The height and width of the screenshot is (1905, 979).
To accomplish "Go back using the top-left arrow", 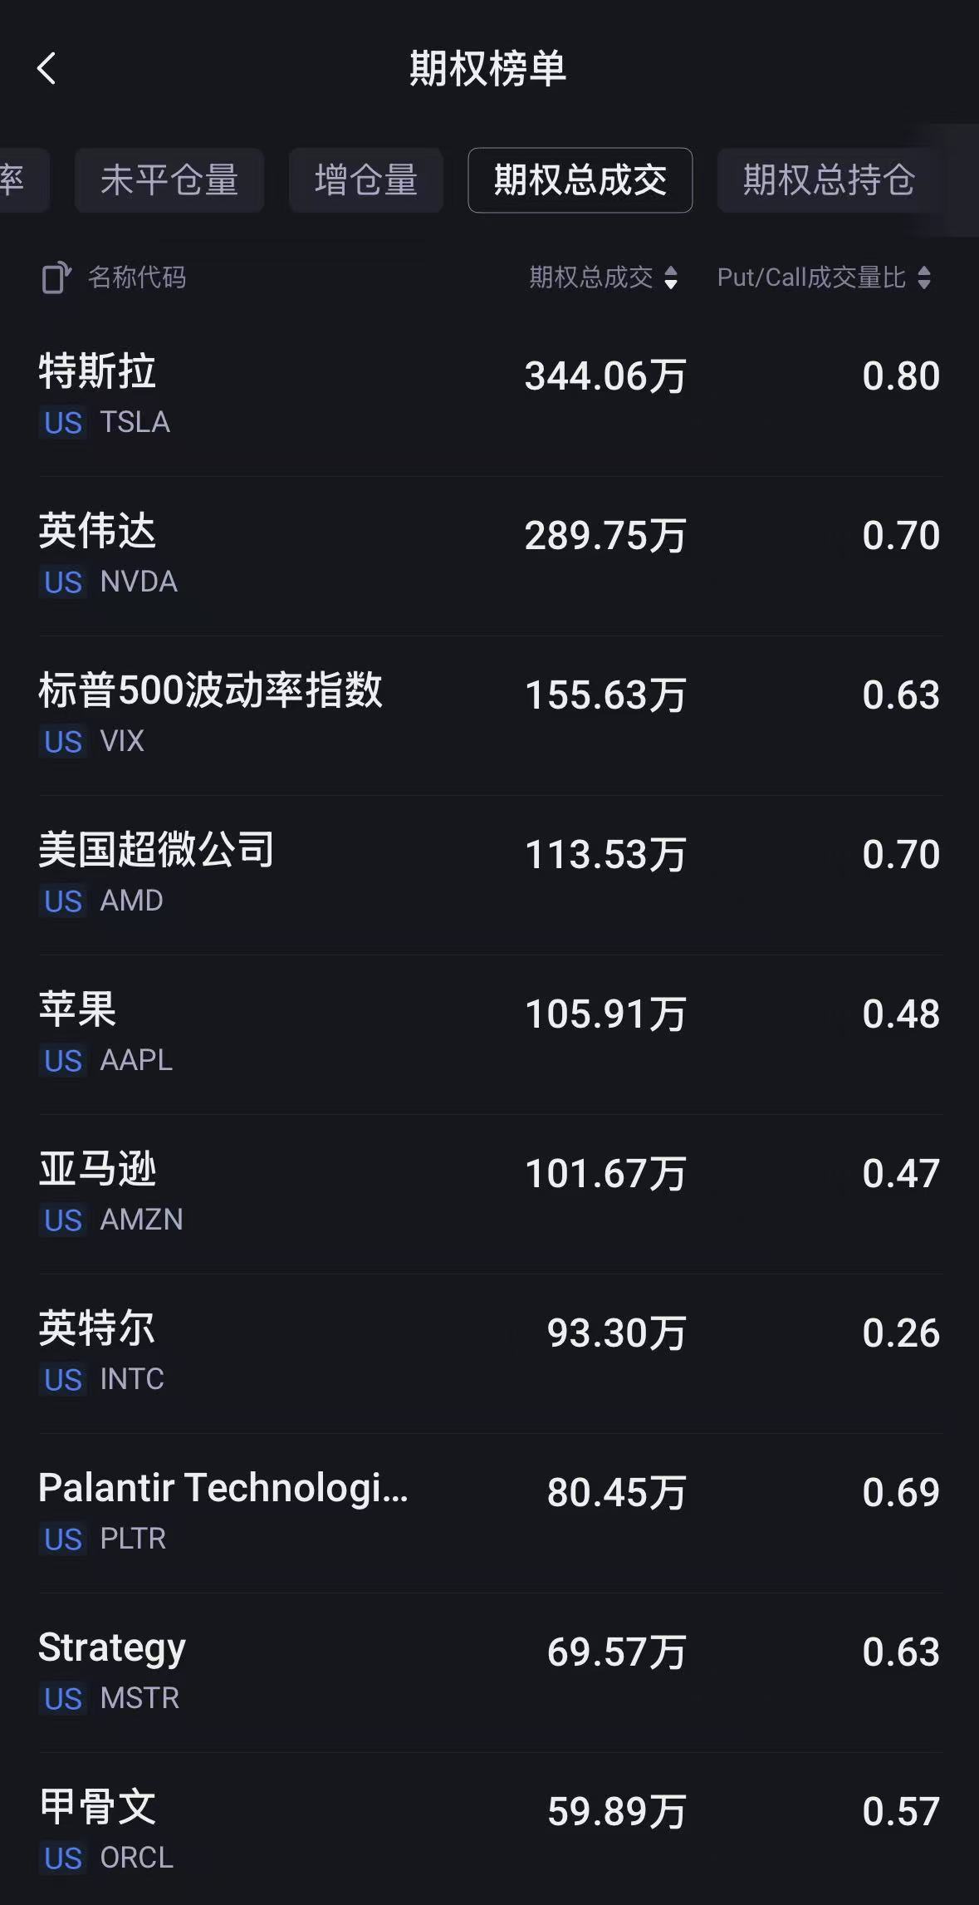I will click(x=47, y=68).
